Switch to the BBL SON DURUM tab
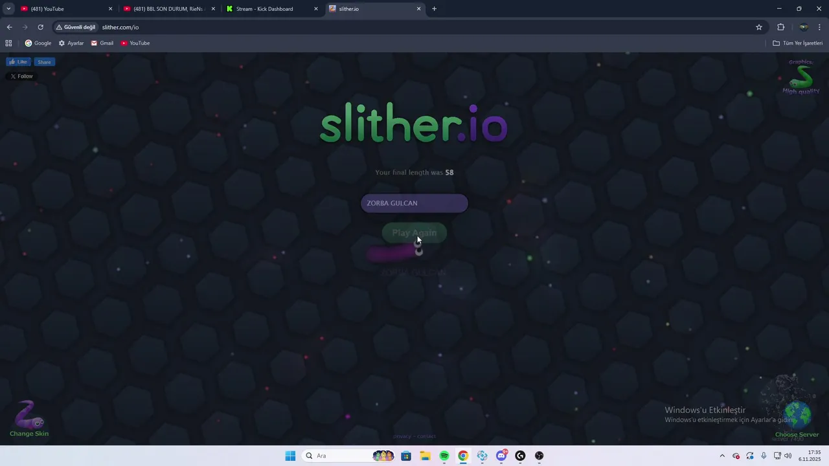The image size is (829, 466). click(x=168, y=9)
